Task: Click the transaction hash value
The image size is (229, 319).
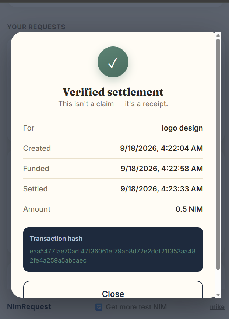Action: point(112,256)
